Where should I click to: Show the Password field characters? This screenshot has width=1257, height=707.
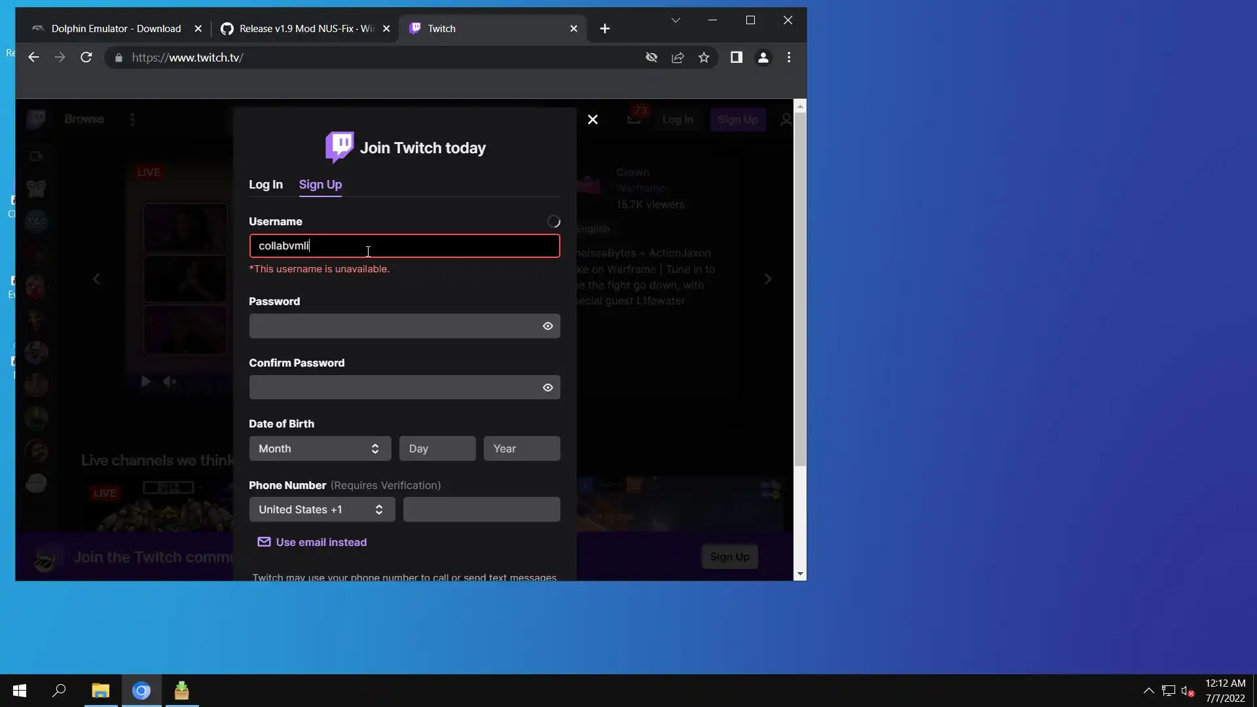(548, 326)
